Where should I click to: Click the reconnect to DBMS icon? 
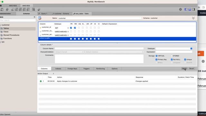click(39, 9)
